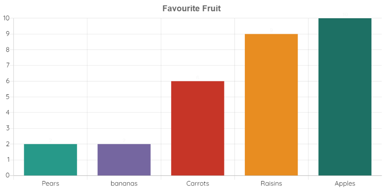Click the 7 tick on y-axis
Image resolution: width=383 pixels, height=191 pixels.
(7, 65)
